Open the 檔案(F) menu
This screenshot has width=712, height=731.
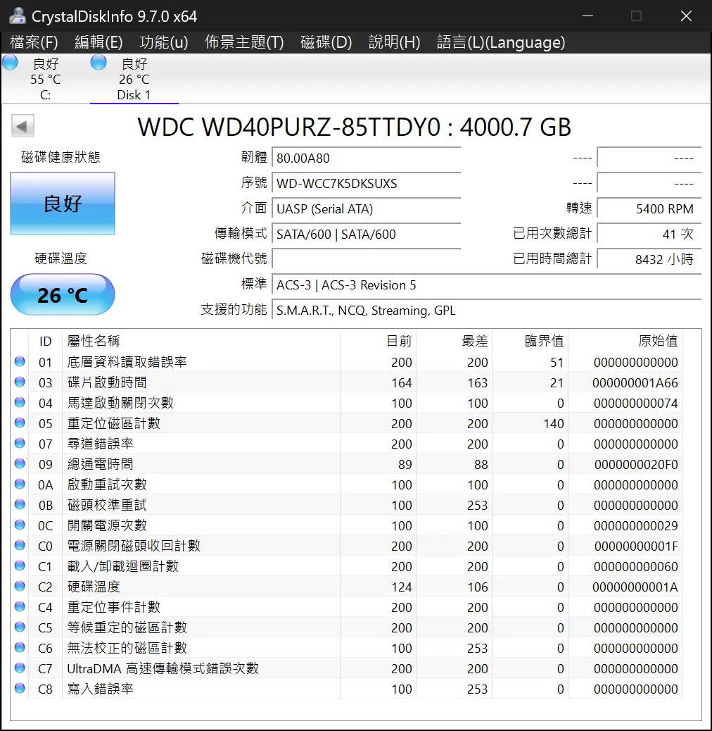pos(34,42)
